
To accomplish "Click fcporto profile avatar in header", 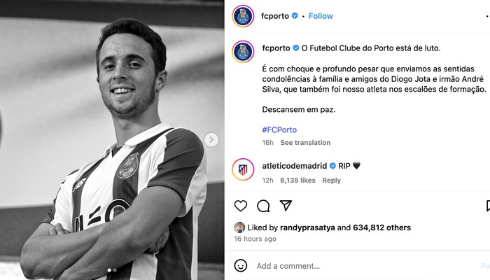I will pos(243,16).
